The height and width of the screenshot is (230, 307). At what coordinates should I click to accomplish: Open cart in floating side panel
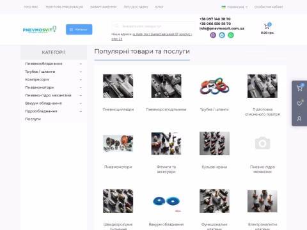299,88
